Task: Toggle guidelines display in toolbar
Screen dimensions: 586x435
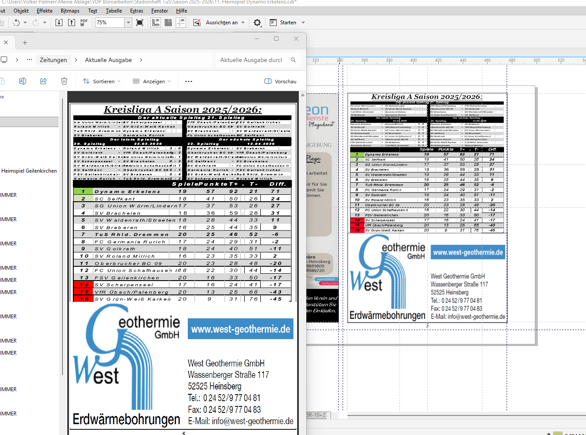Action: coord(181,23)
